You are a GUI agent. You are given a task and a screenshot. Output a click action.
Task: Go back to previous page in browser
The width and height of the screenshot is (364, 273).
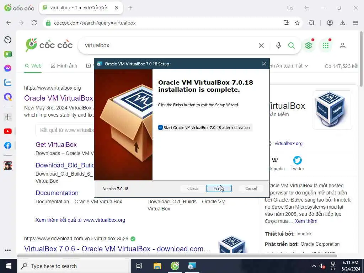point(9,23)
